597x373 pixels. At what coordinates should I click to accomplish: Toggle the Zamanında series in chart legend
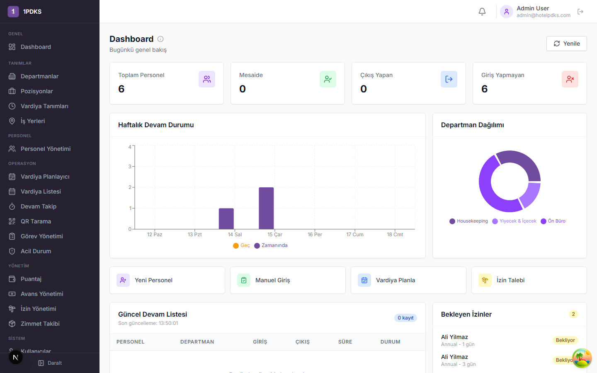[271, 245]
